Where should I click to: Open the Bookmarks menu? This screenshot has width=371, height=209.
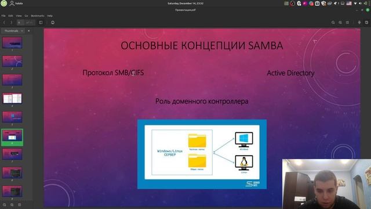point(38,16)
